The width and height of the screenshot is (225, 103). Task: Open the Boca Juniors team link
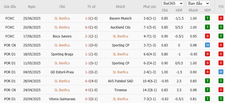[x=62, y=36]
